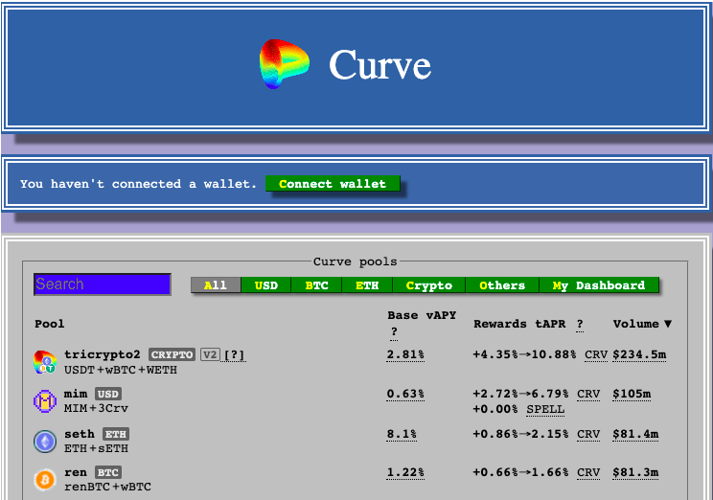
Task: Click the Base vAPY question mark
Action: [x=394, y=331]
